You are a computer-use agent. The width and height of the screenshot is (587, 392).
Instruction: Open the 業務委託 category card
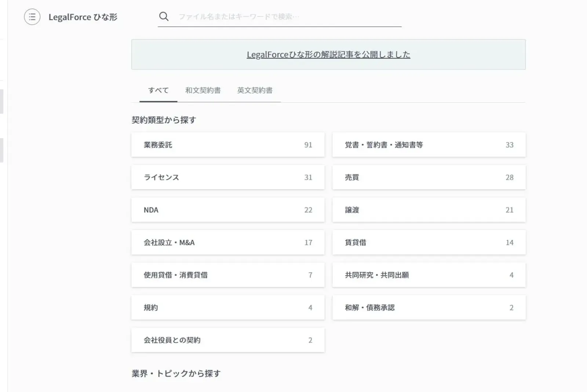coord(228,145)
